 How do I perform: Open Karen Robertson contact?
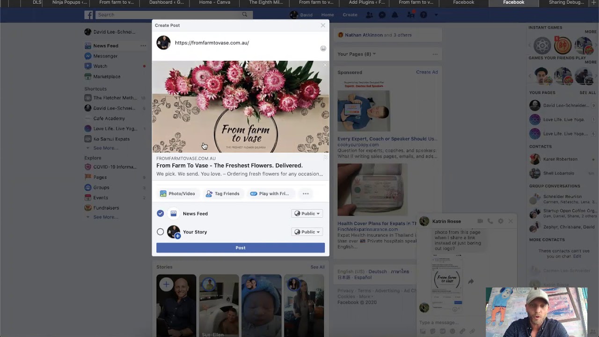click(x=560, y=160)
